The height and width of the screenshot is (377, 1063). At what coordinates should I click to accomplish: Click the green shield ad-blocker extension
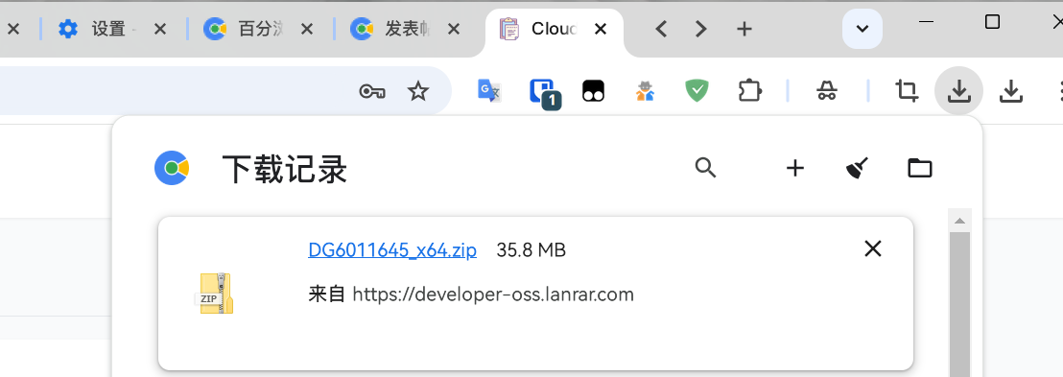point(697,91)
